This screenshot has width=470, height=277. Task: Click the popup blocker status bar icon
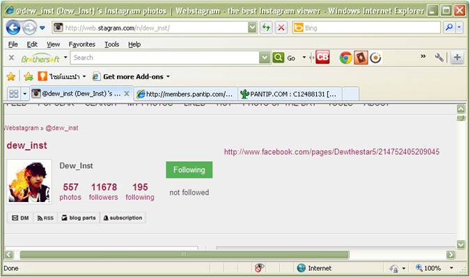tap(259, 268)
